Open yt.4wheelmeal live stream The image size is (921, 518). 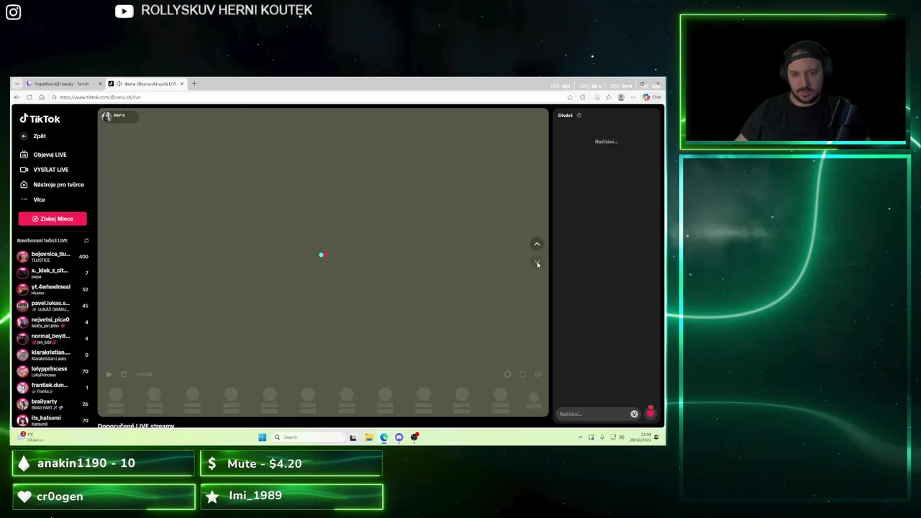pyautogui.click(x=53, y=289)
